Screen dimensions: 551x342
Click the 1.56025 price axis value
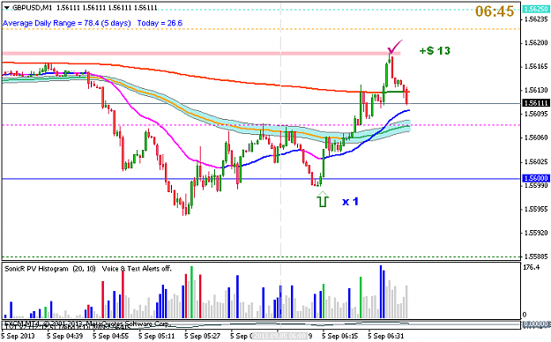point(536,161)
